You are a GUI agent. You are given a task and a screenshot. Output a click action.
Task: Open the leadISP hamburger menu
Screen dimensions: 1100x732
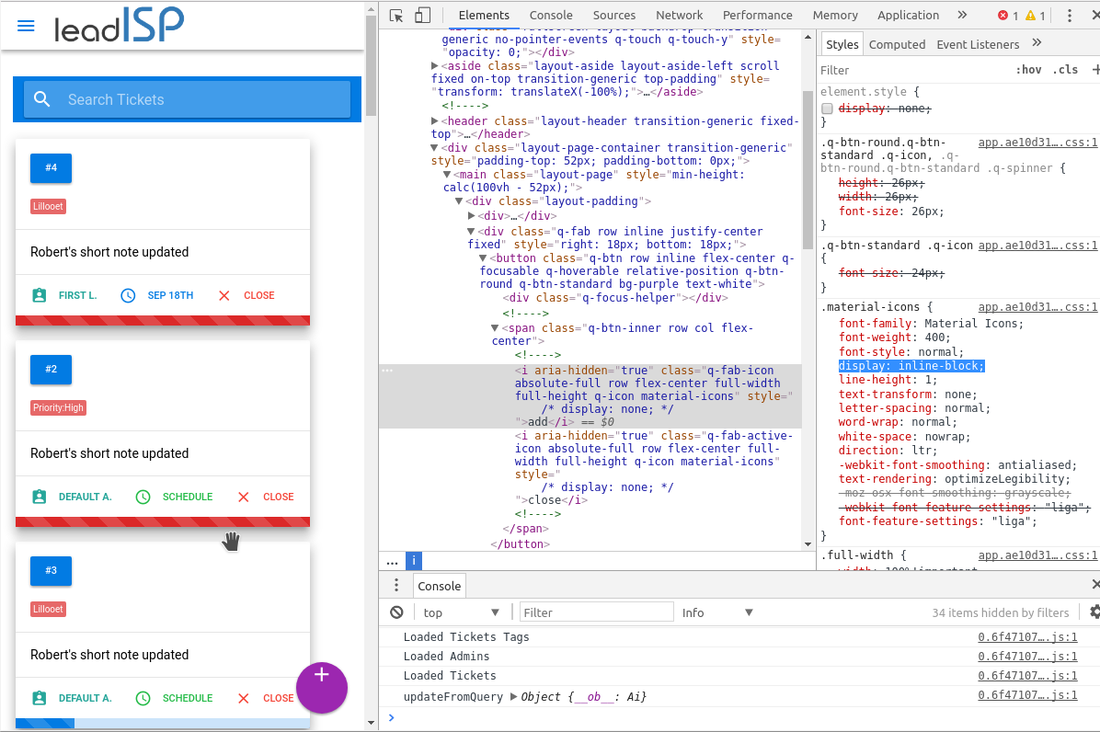[26, 25]
